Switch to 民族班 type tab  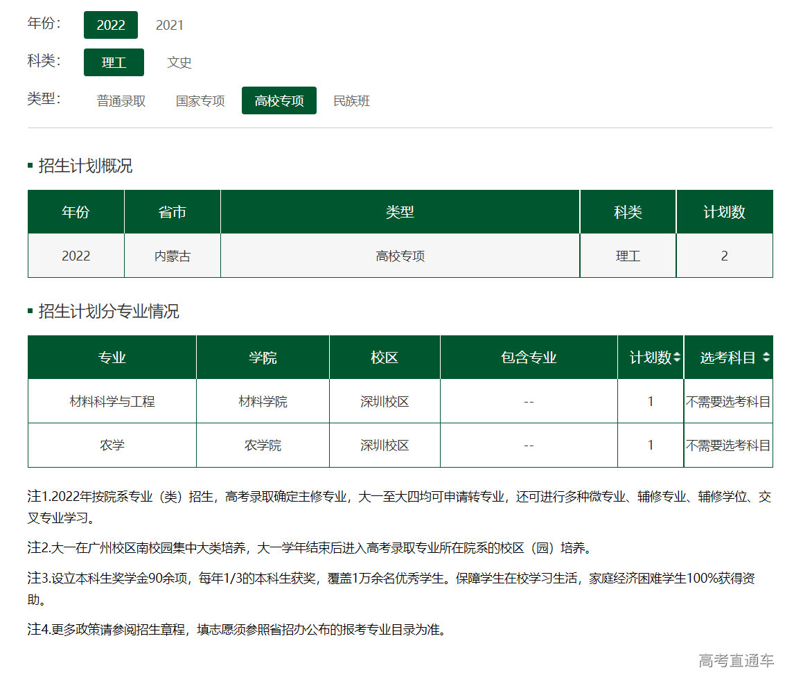pos(352,101)
